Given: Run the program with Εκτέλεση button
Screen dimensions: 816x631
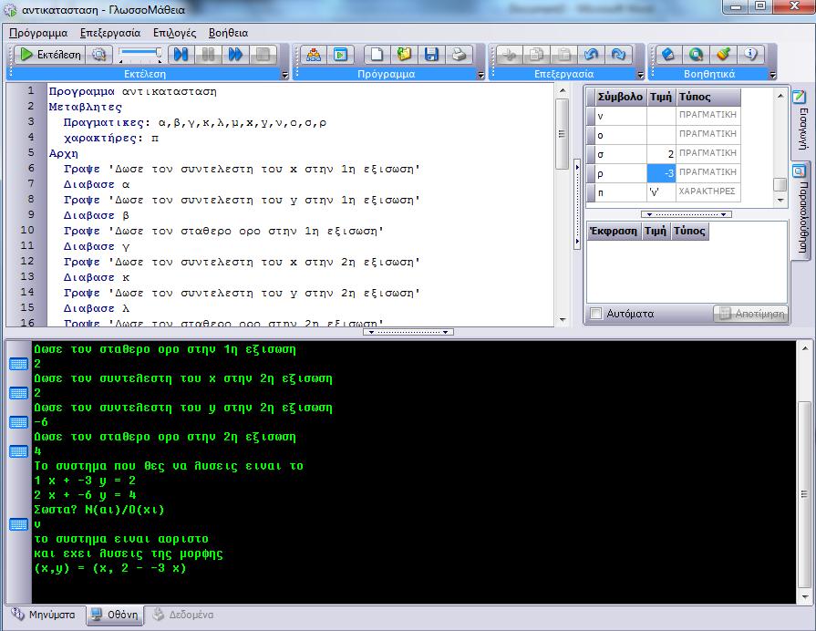Looking at the screenshot, I should [x=48, y=54].
